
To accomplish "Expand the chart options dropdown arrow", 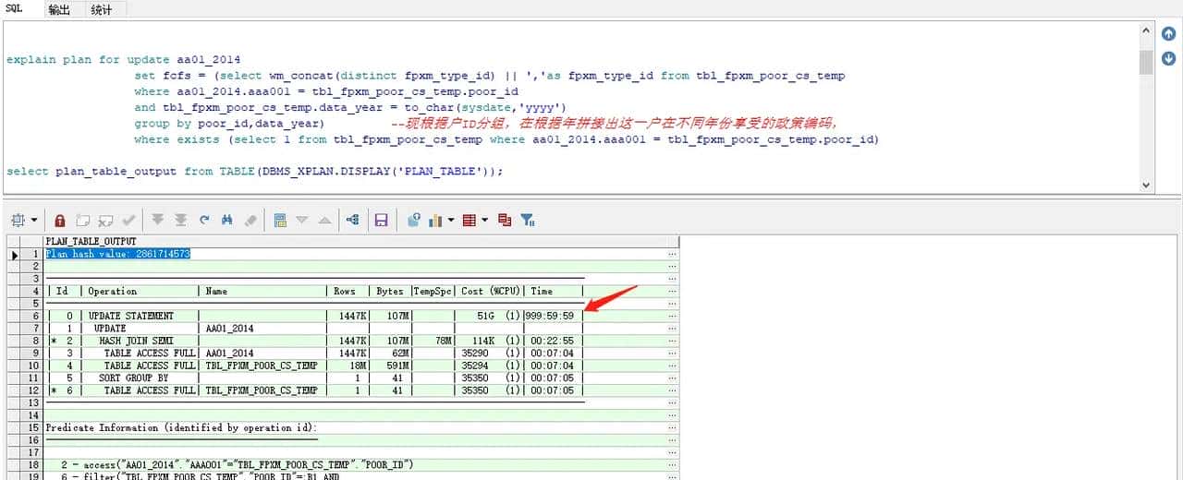I will point(451,221).
